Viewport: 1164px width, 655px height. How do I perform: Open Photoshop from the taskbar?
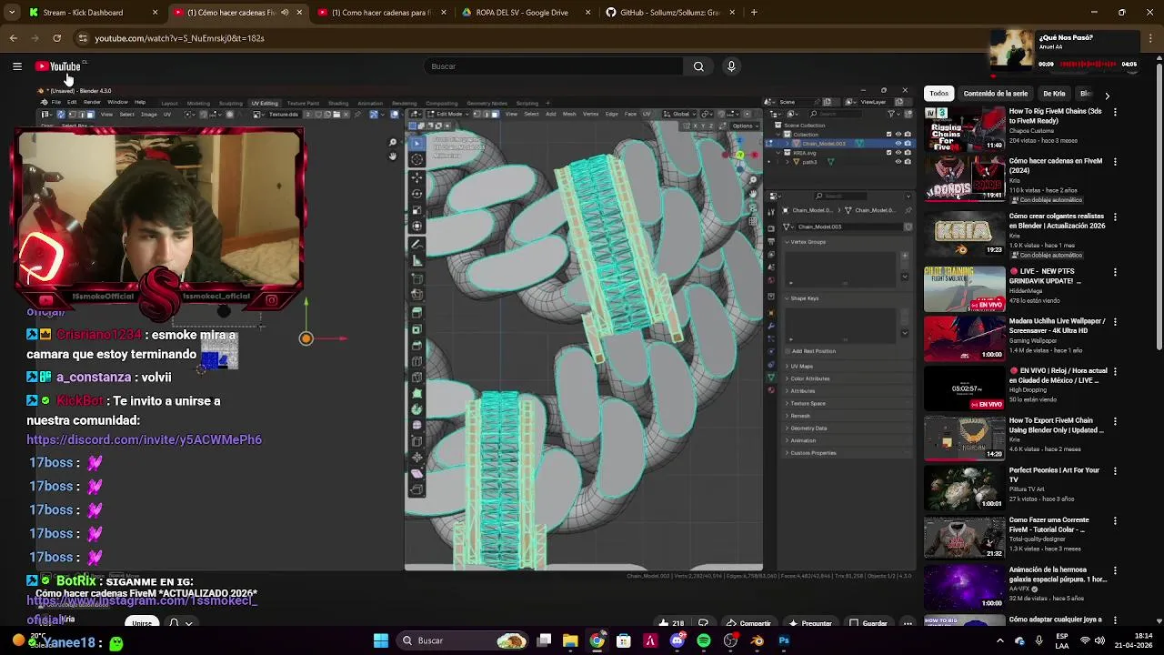pos(784,641)
